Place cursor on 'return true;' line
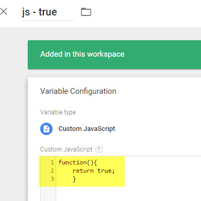201x201 pixels. [x=93, y=171]
